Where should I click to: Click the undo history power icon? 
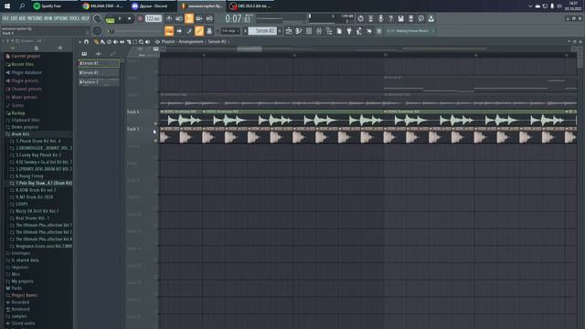(360, 18)
